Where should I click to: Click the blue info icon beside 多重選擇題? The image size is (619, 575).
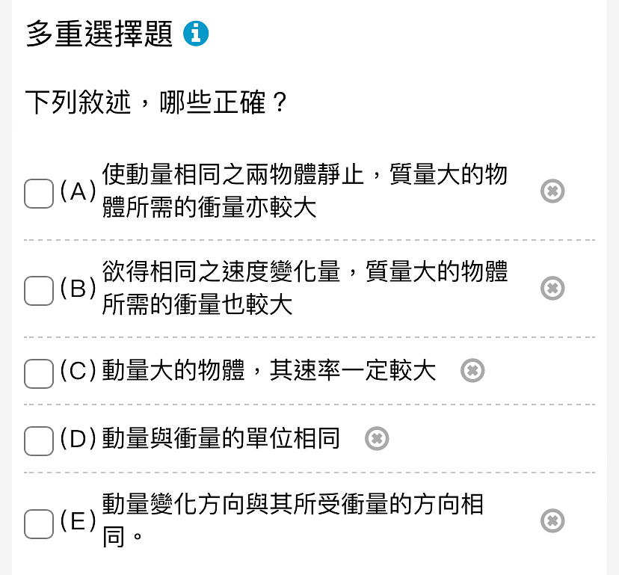pos(195,34)
